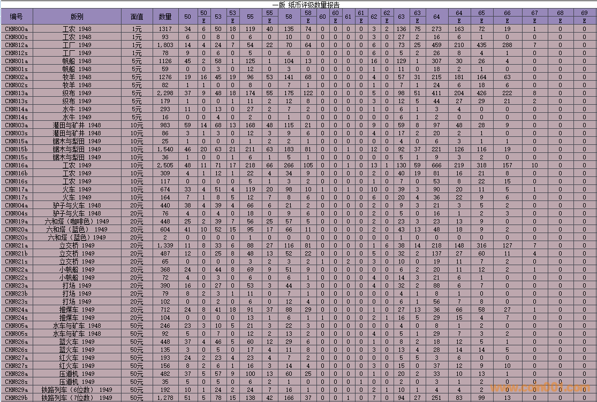Click the 铁路列车（6位数）1949 name cell
Viewport: 597px width, 402px height.
[x=77, y=390]
